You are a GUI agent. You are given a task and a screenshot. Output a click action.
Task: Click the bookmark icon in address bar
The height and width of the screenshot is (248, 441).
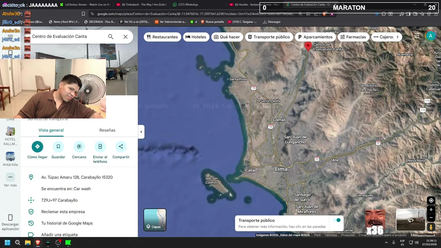click(83, 14)
